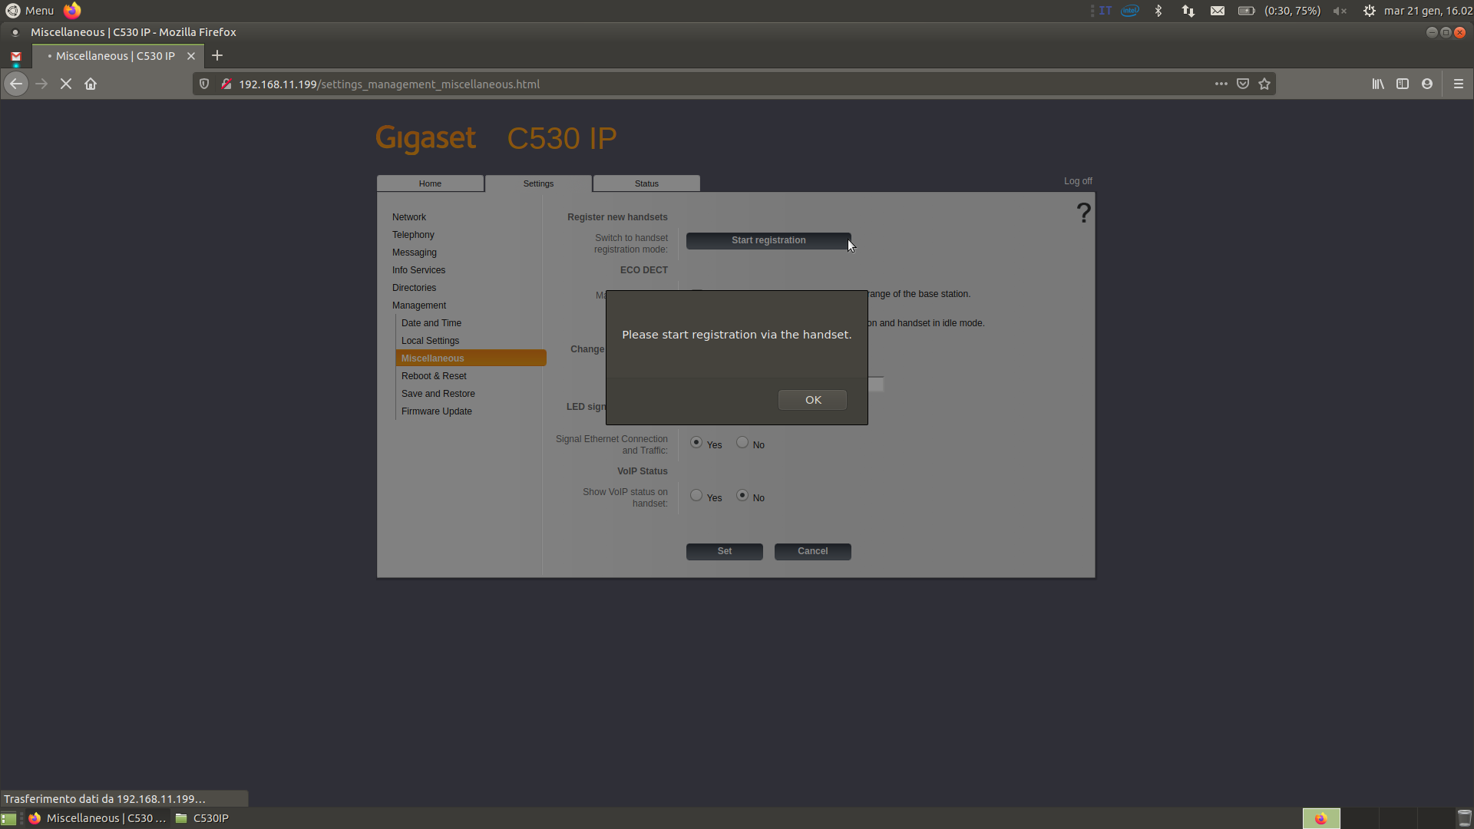Select Yes for Signal Ethernet Connection

[x=696, y=442]
